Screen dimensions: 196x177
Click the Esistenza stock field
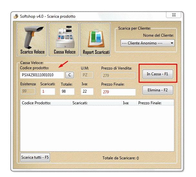[x=28, y=91]
